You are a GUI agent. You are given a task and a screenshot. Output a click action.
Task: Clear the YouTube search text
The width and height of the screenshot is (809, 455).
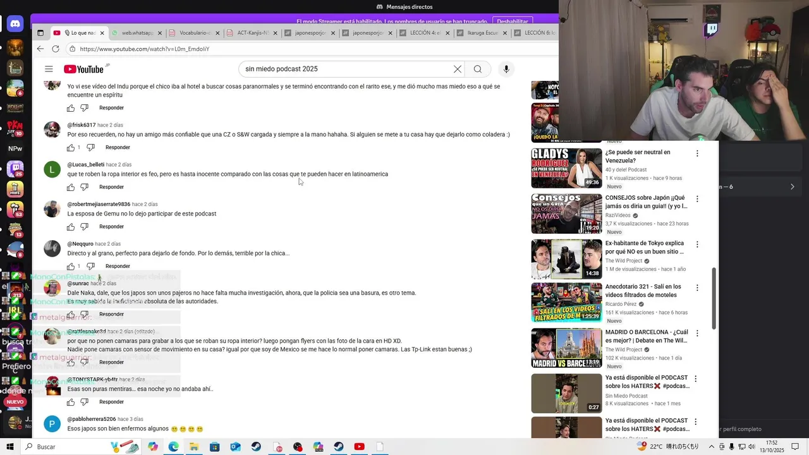click(x=458, y=69)
